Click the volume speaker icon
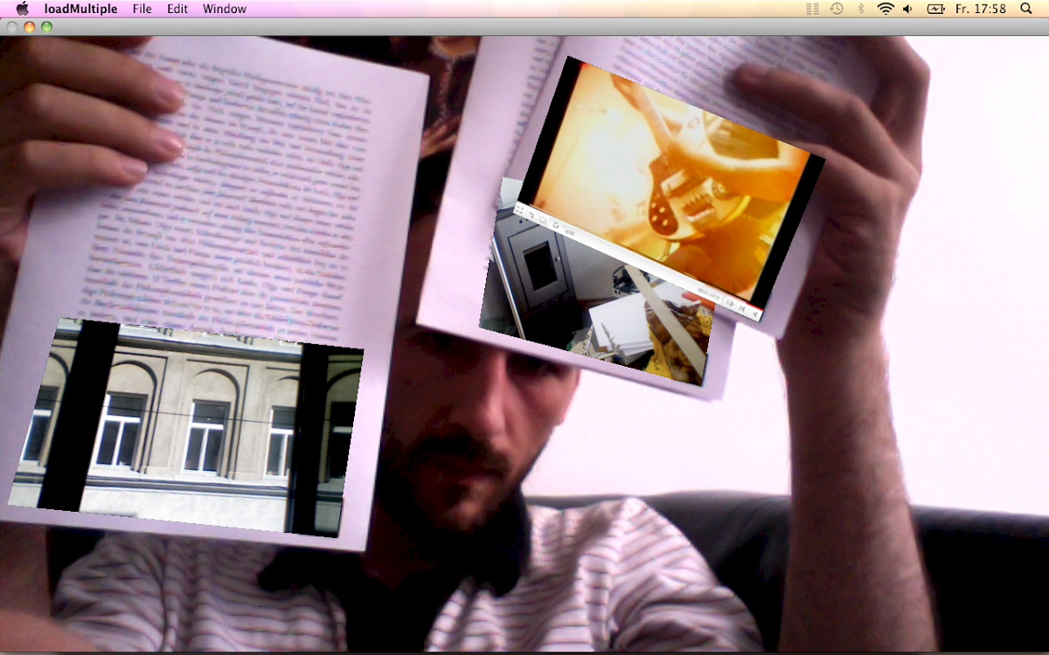The width and height of the screenshot is (1049, 655). [907, 9]
